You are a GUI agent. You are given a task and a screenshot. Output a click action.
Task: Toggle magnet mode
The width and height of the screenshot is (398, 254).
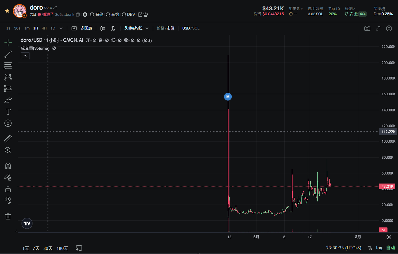click(8, 166)
